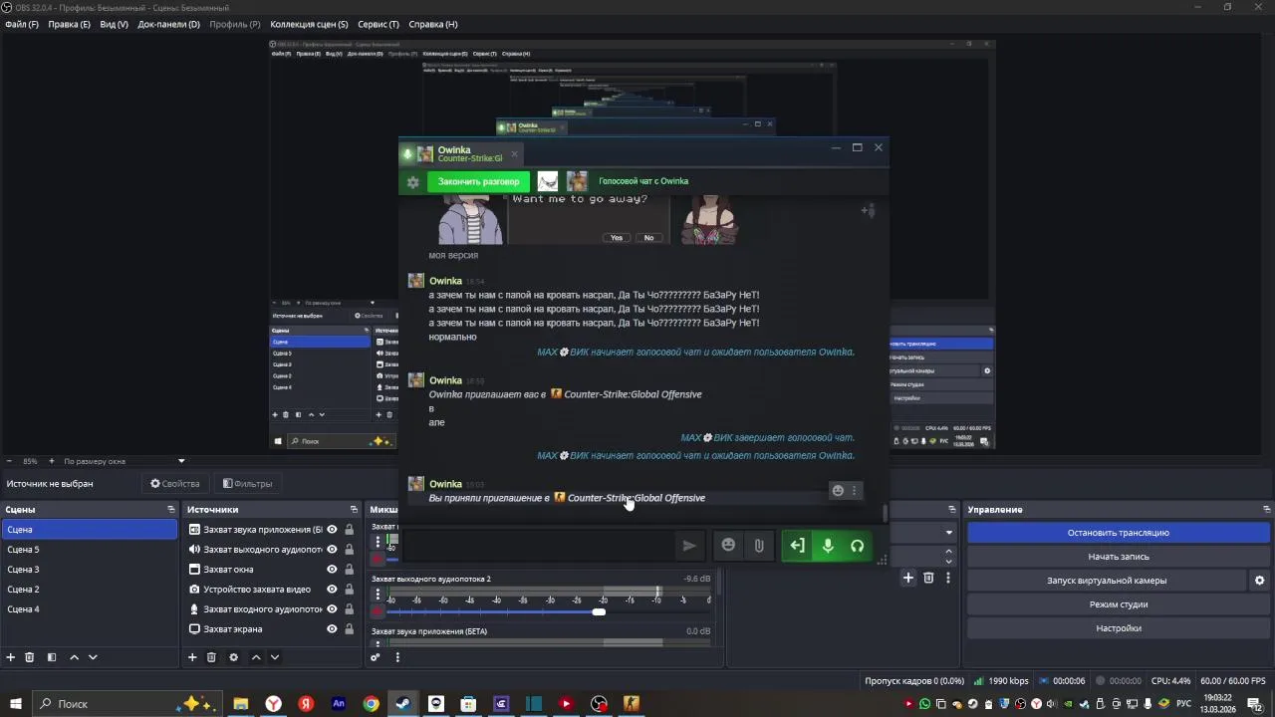This screenshot has height=717, width=1275.
Task: Open emoji picker in Steam chat
Action: click(x=728, y=546)
